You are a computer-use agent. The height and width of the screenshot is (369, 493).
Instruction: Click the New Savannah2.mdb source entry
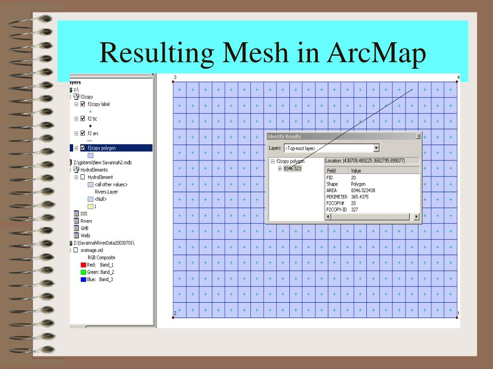pyautogui.click(x=103, y=162)
